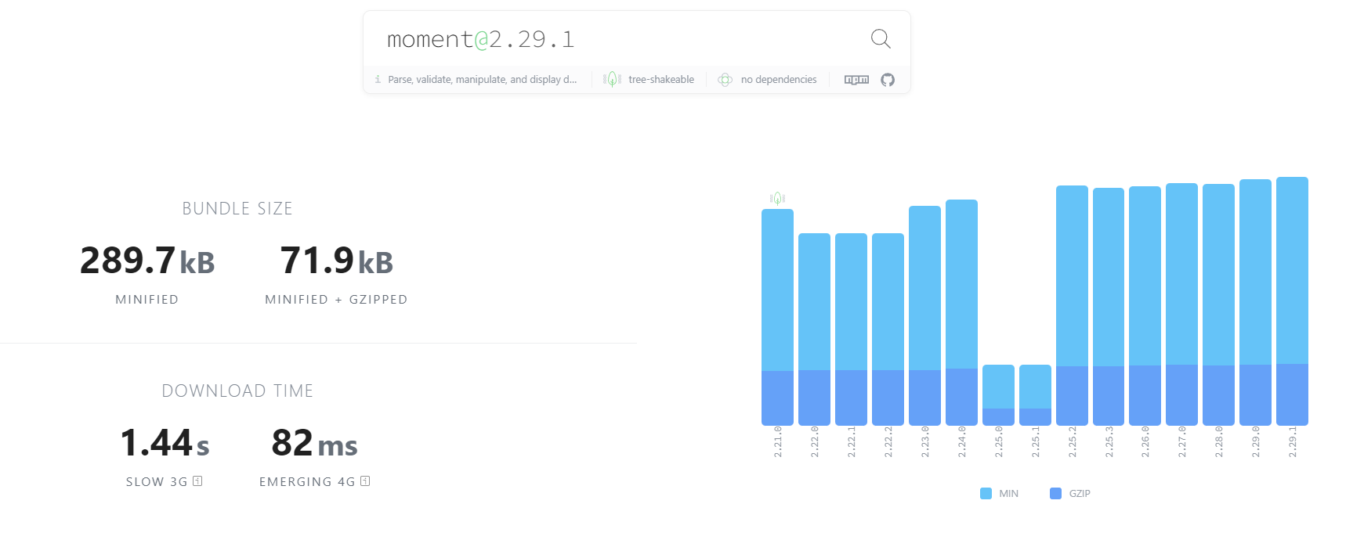Screen dimensions: 1364x540
Task: Click the no dependencies icon
Action: [x=725, y=80]
